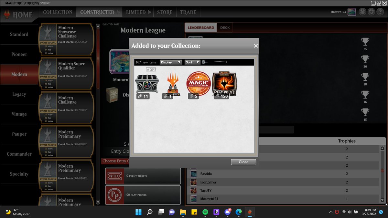Open Windows taskbar search
388x218 pixels.
pos(150,212)
